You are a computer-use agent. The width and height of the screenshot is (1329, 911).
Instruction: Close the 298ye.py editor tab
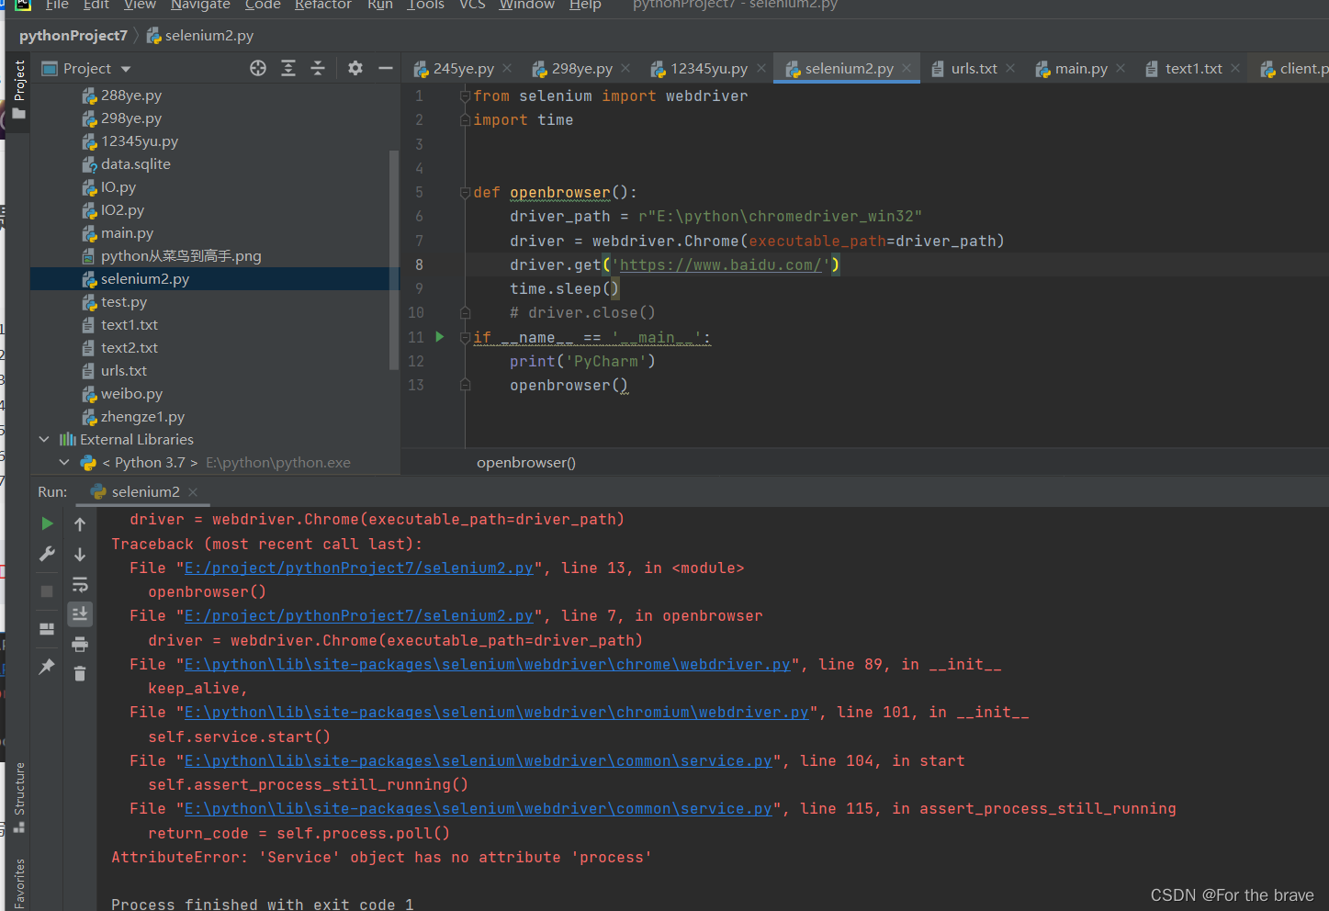click(x=625, y=68)
